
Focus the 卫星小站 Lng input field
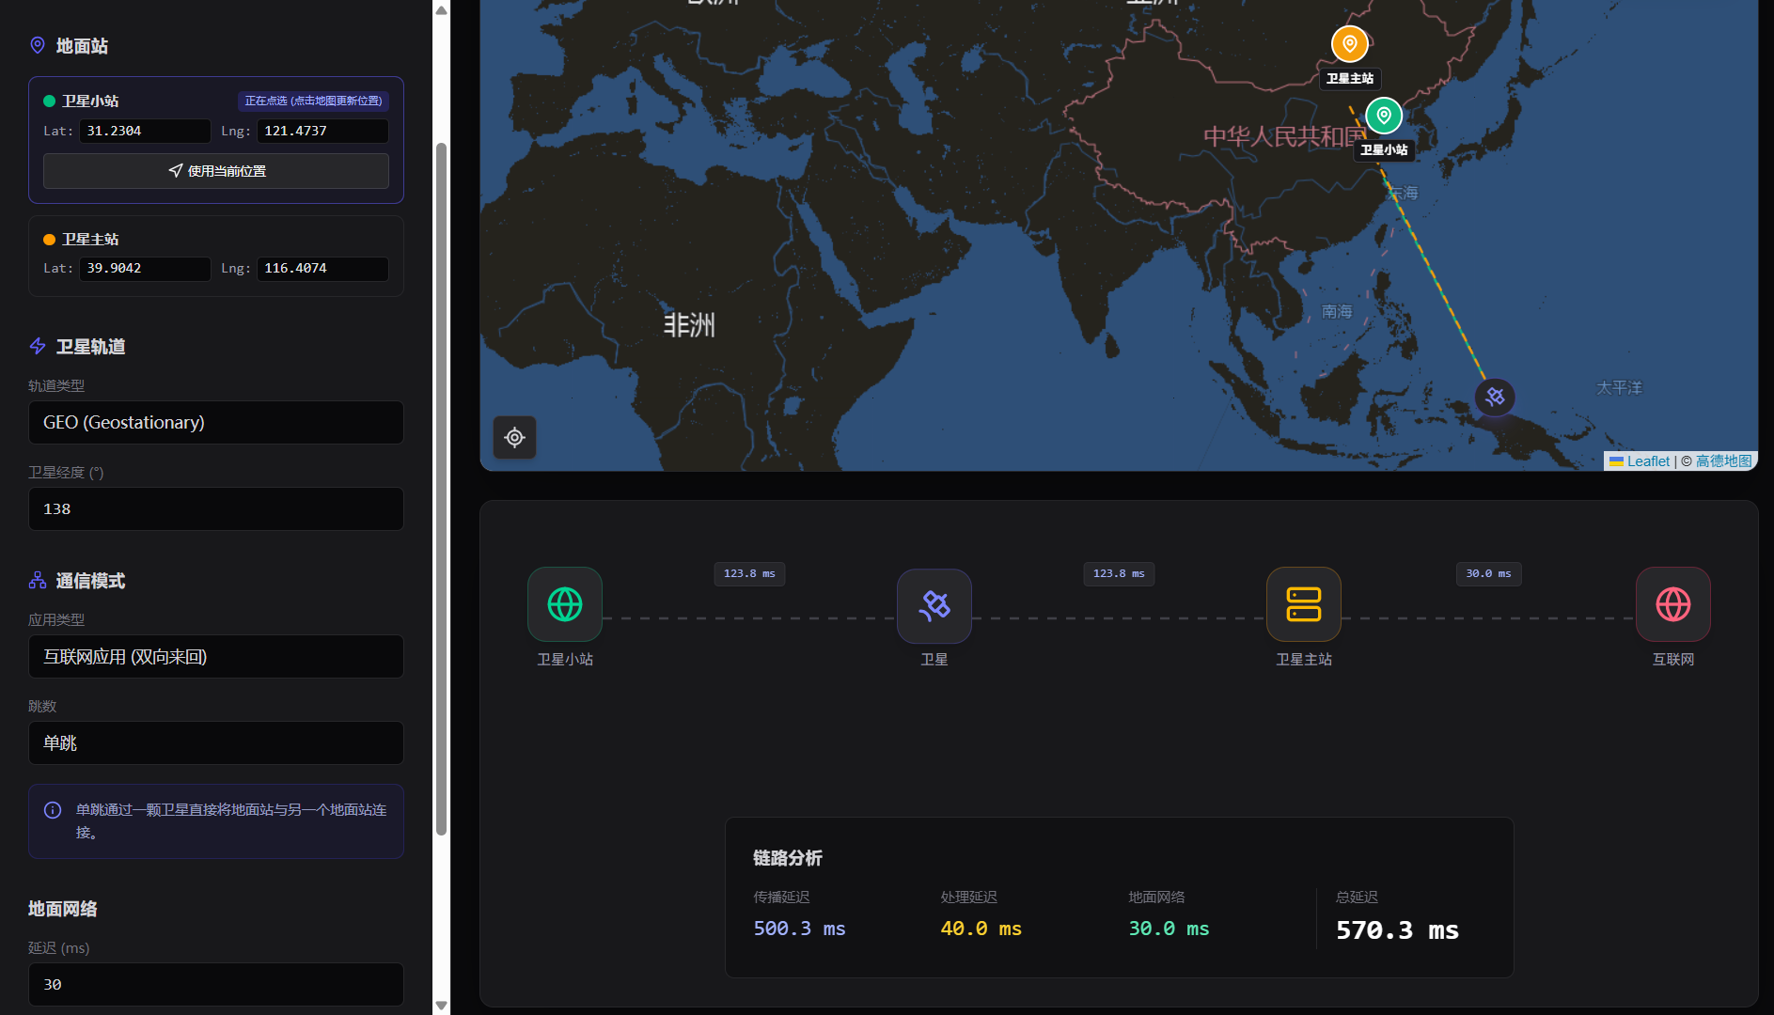click(322, 131)
